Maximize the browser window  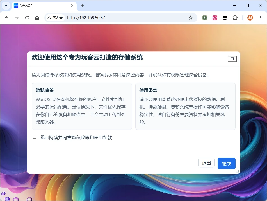(x=247, y=6)
